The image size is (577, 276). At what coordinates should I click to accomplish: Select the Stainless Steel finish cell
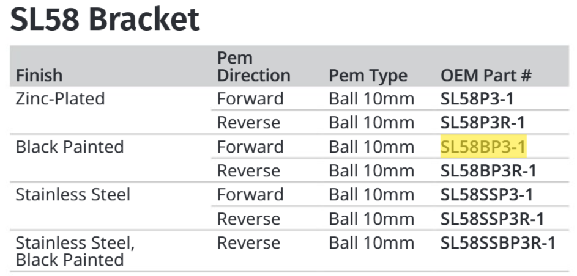[x=73, y=195]
